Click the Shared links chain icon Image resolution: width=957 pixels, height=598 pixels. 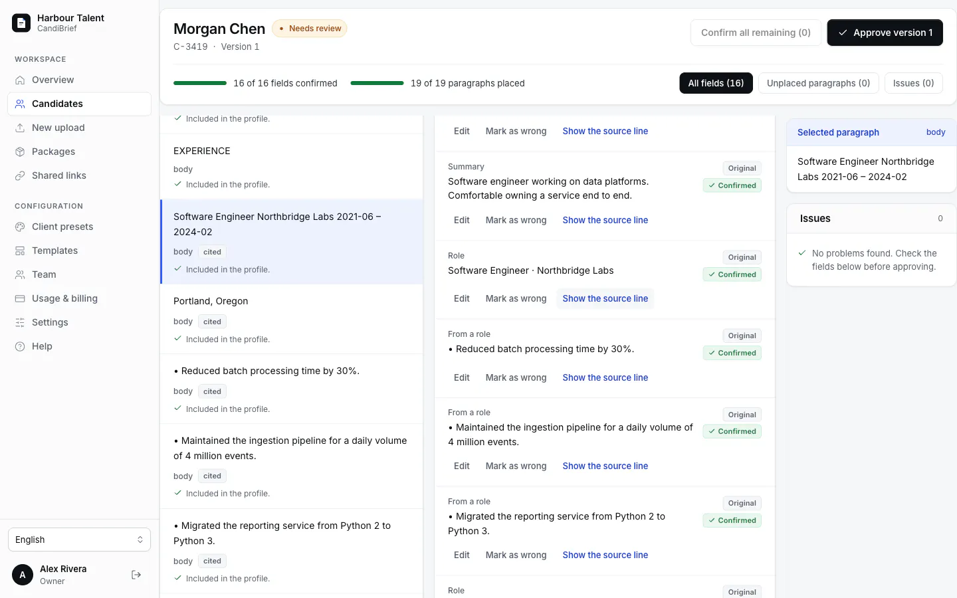click(x=20, y=175)
